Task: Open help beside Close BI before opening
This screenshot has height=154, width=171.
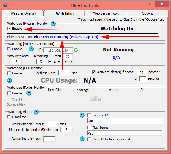Action: tap(82, 139)
